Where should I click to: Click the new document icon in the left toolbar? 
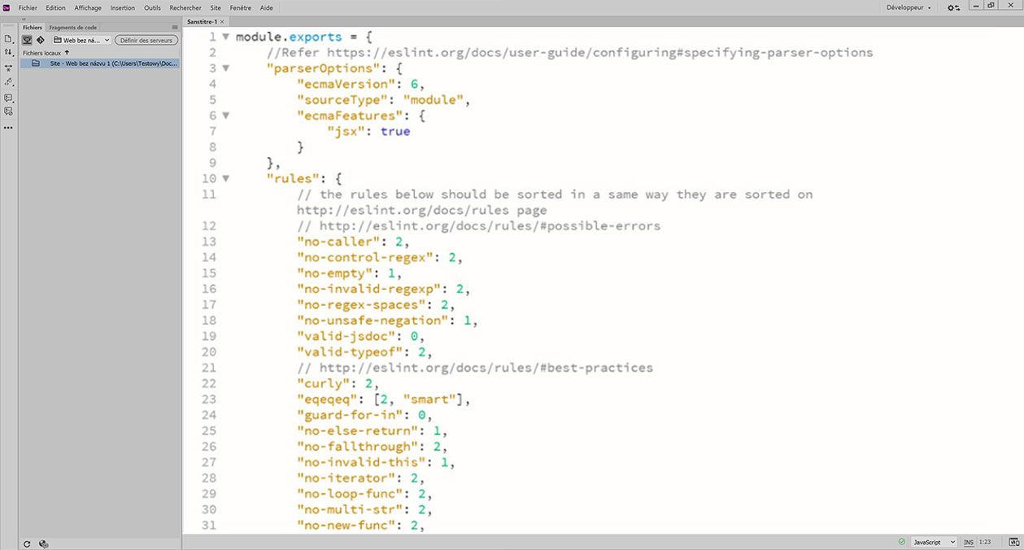click(x=8, y=37)
